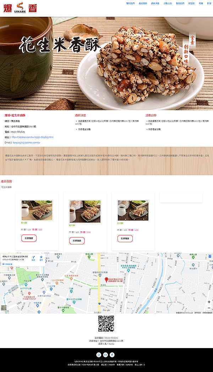Switch to satellite view thumbnail on the map

pyautogui.click(x=4, y=308)
